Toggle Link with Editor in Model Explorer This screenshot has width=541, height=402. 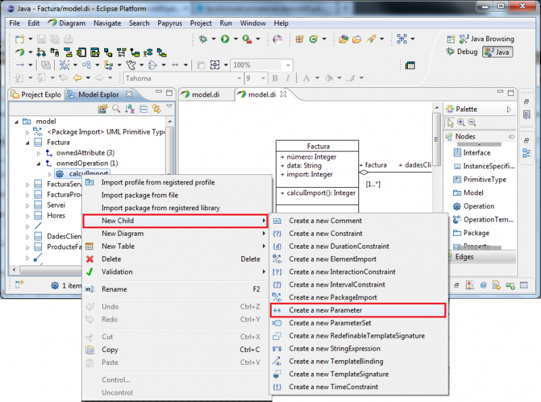156,109
